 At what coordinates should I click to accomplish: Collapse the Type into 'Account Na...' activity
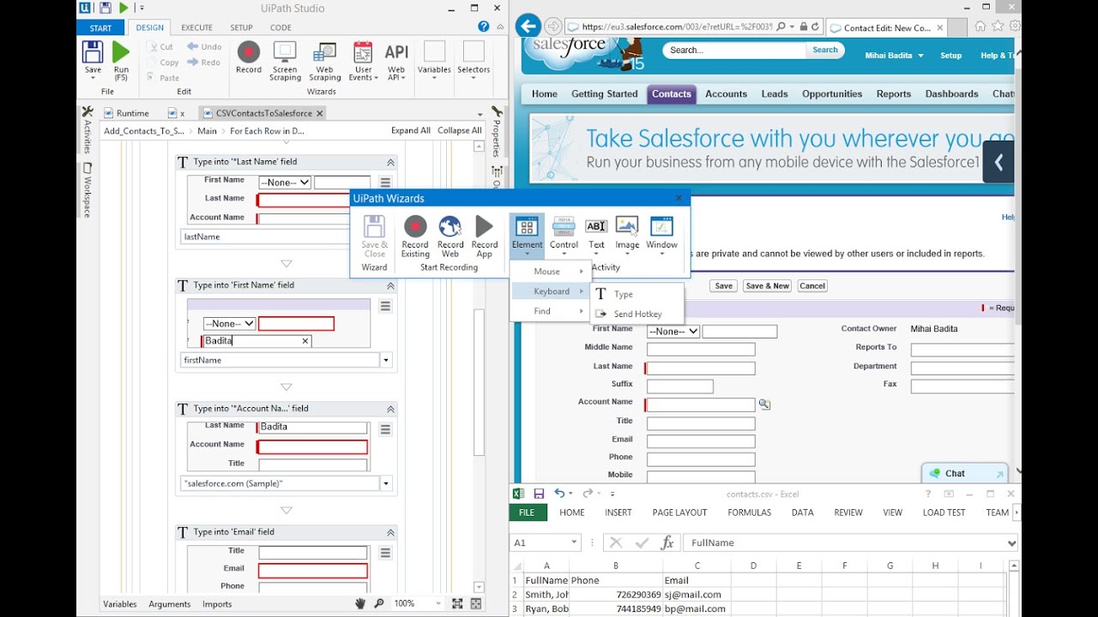pos(390,409)
